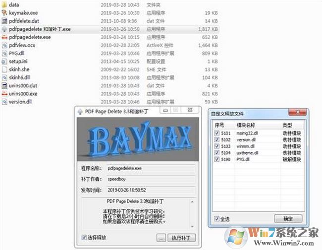Click the 破解模块 type cell

click(292, 159)
